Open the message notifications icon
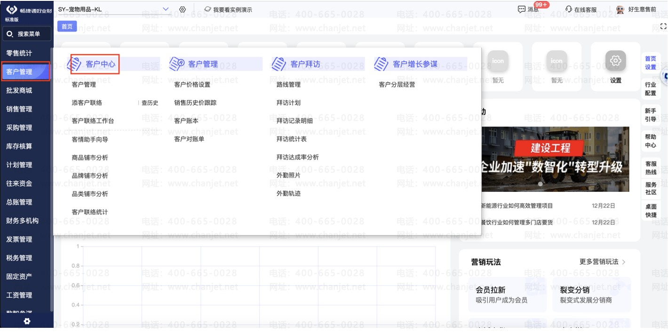This screenshot has width=668, height=333. click(521, 9)
